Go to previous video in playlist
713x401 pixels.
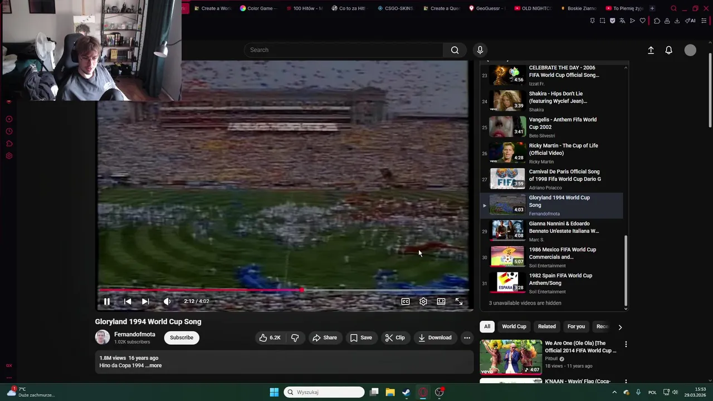coord(128,301)
